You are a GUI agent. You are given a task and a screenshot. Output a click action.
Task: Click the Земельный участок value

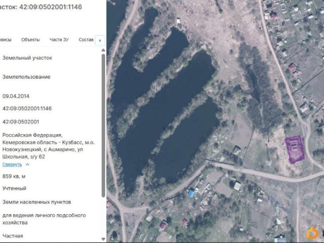click(27, 58)
